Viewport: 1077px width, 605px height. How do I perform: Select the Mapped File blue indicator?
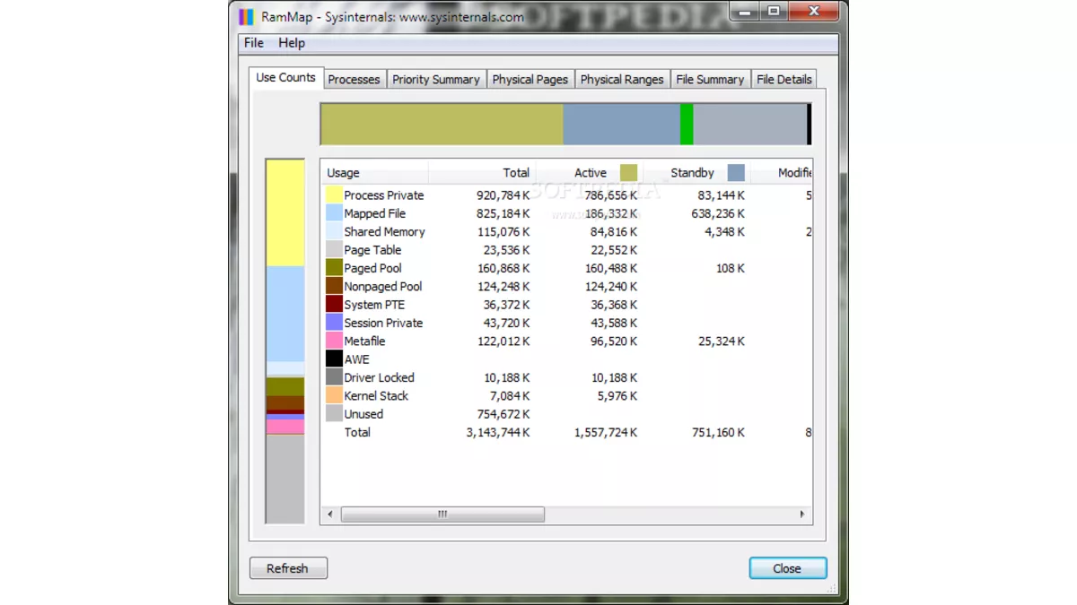335,213
